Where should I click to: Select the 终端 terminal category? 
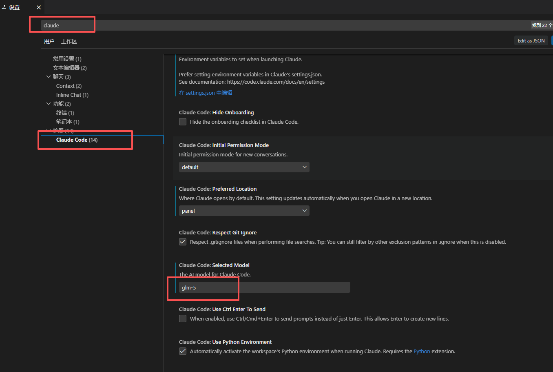point(65,113)
